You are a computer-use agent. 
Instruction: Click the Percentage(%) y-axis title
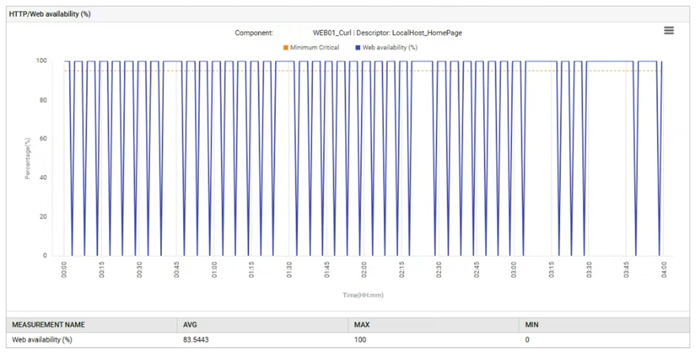coord(27,158)
